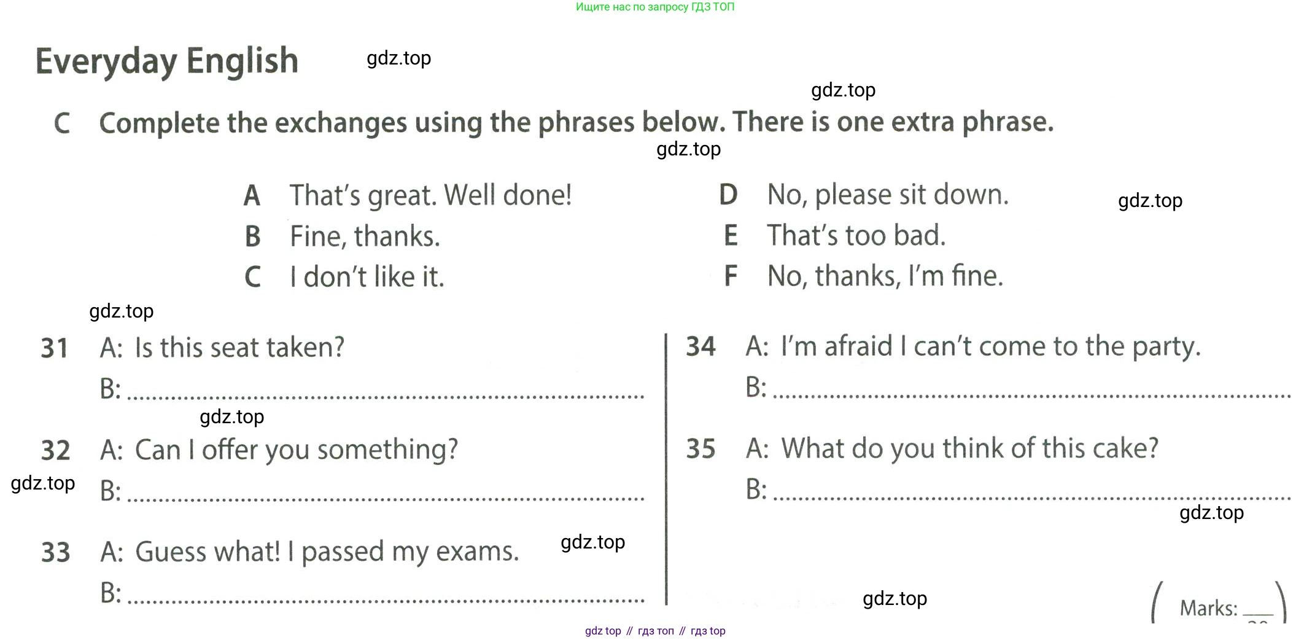Select phrase A "That's great. Well done!"

pyautogui.click(x=430, y=195)
